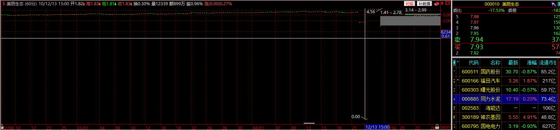560x130 pixels.
Task: Click the sell price 7.94 in the order book
Action: point(477,39)
